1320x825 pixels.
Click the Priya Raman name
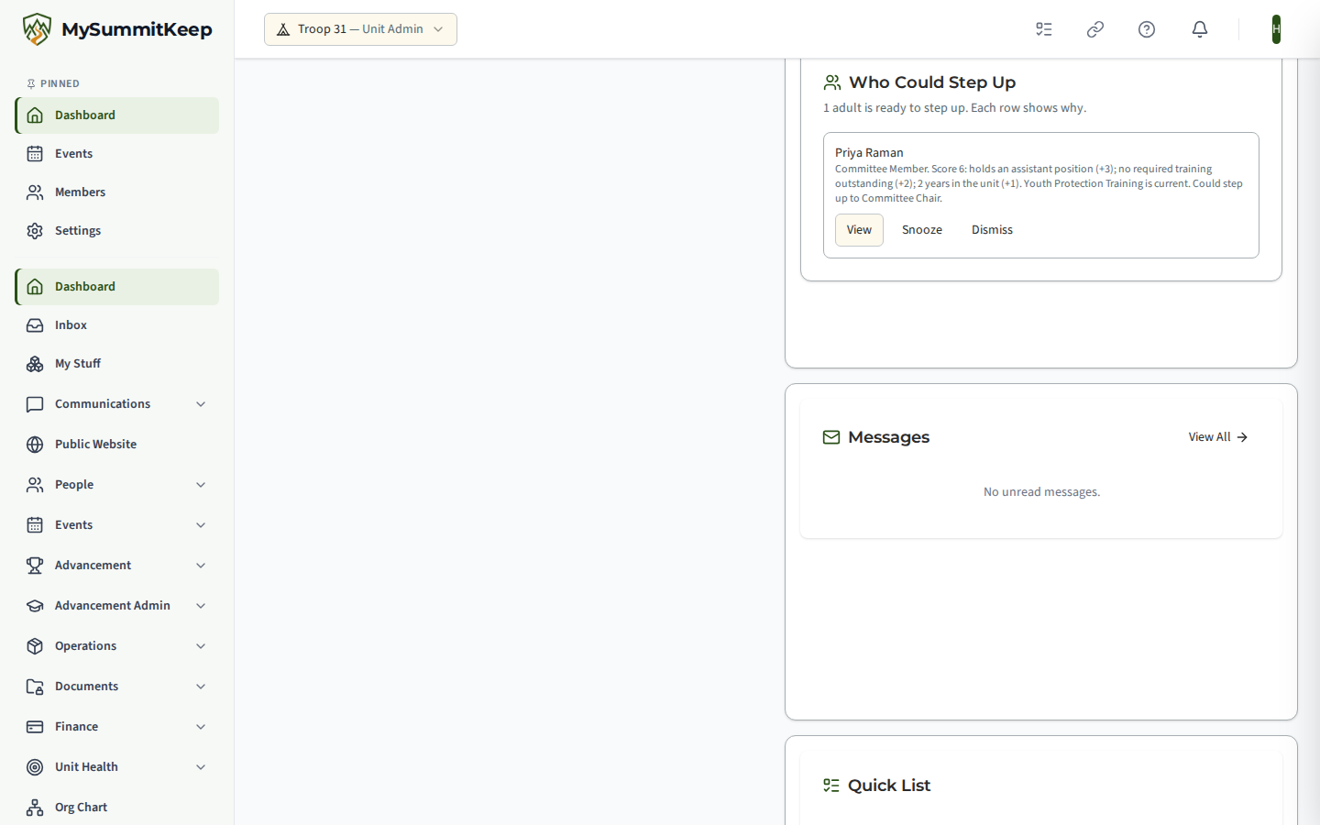tap(869, 153)
